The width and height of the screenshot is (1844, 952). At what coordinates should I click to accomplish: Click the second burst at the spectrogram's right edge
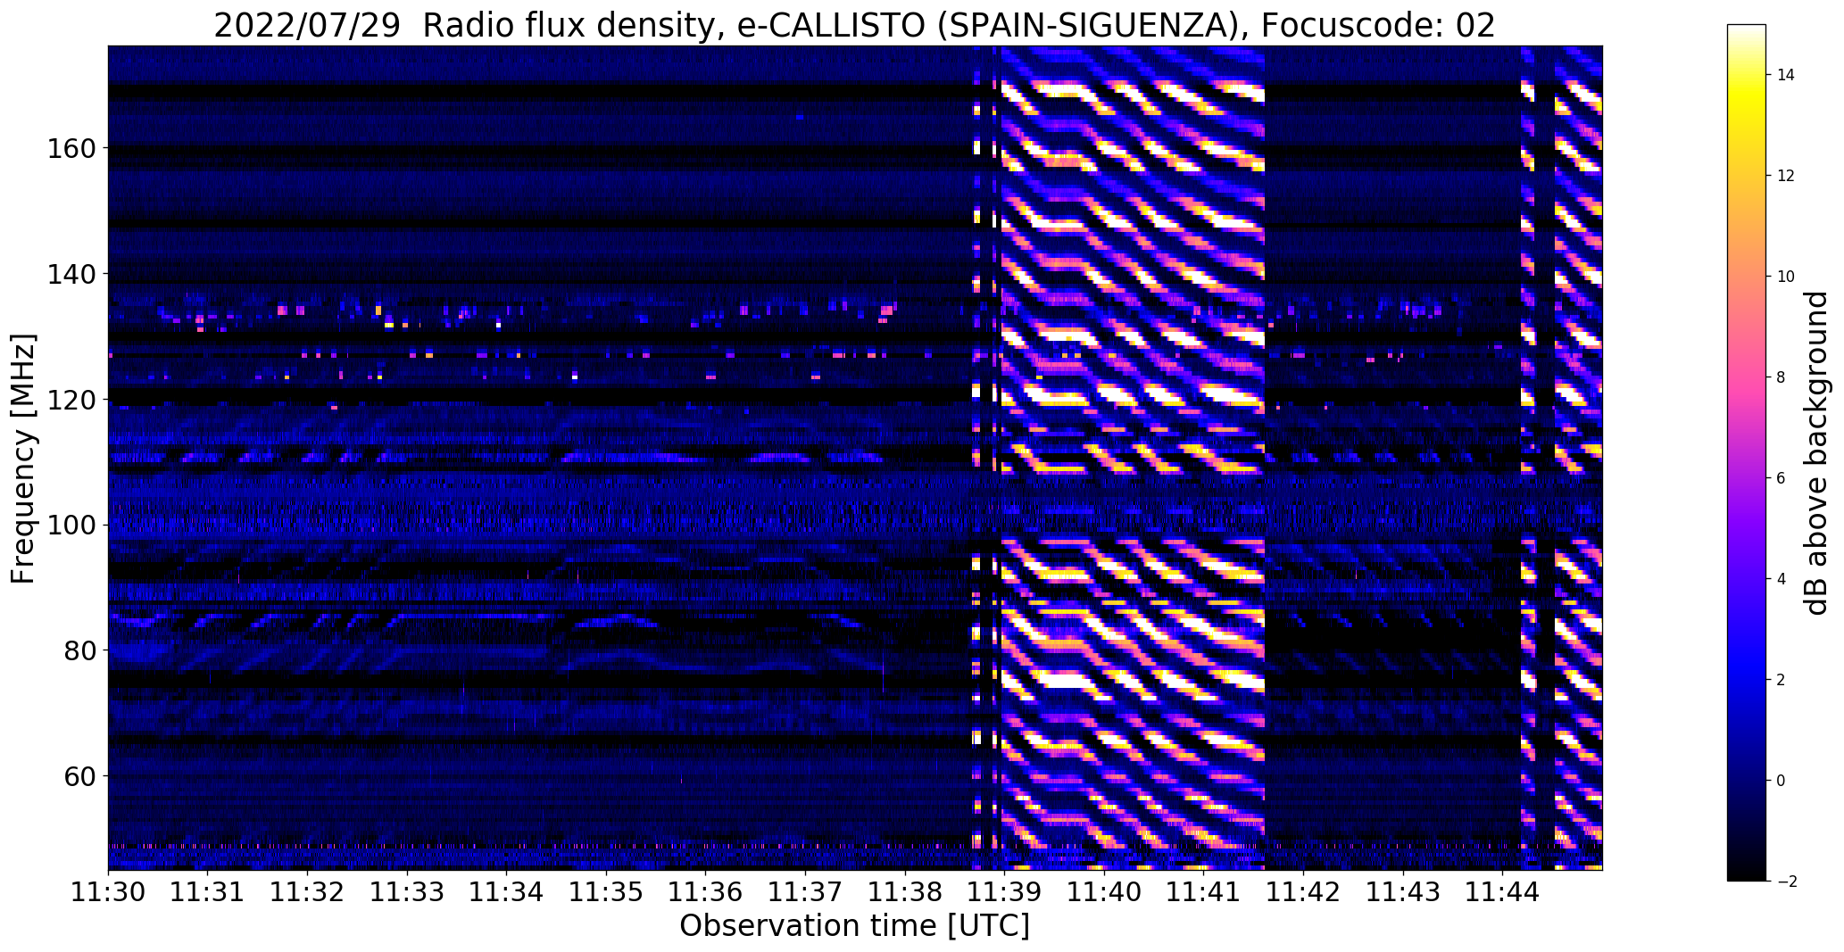(x=1578, y=458)
